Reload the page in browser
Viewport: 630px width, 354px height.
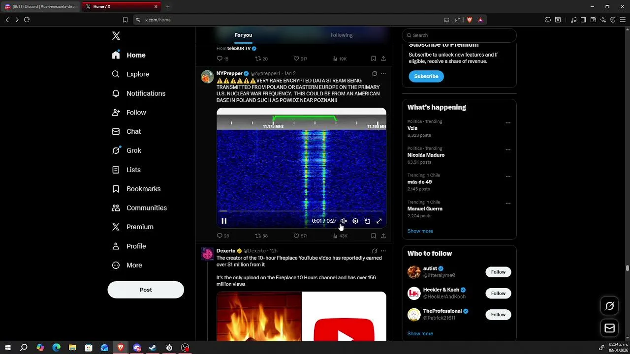(27, 20)
